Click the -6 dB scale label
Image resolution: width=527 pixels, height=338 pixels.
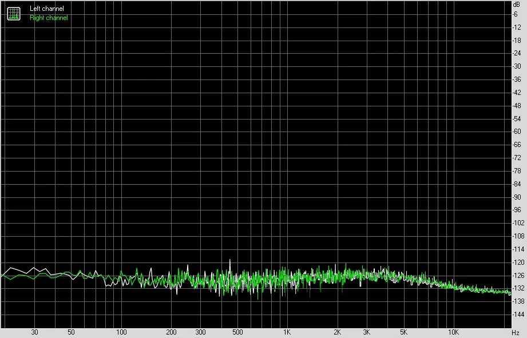point(515,14)
